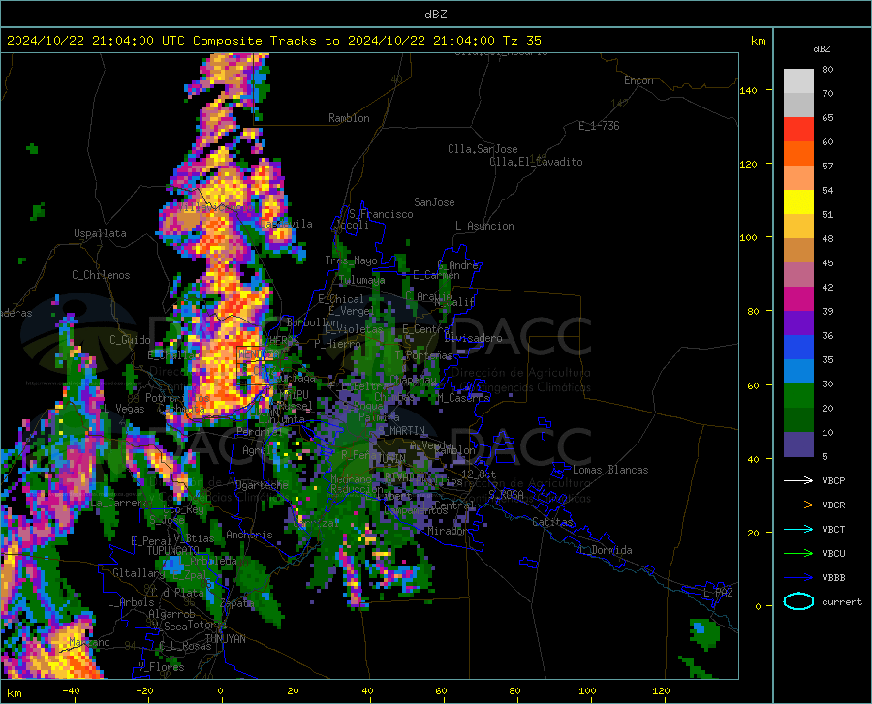Select the light gray 70-80 dBZ swatch
Viewport: 872px width, 704px height.
pos(798,81)
